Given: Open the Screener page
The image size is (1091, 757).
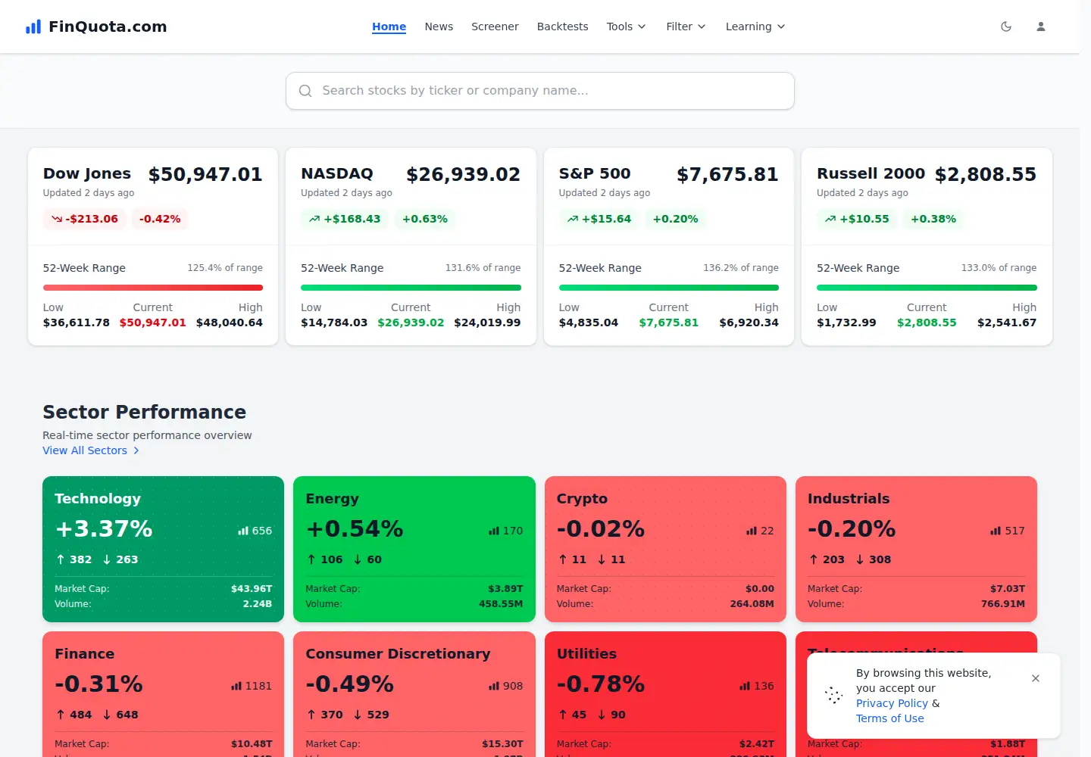Looking at the screenshot, I should 495,26.
